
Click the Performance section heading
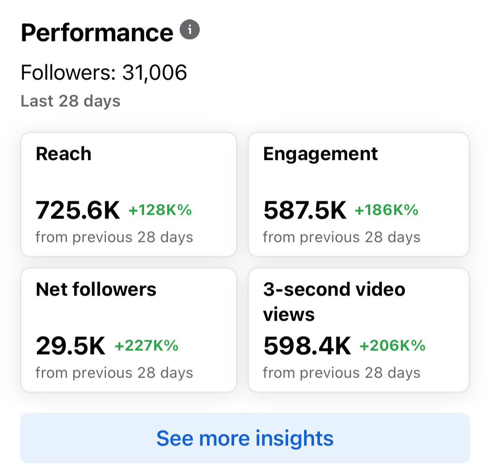(x=97, y=33)
